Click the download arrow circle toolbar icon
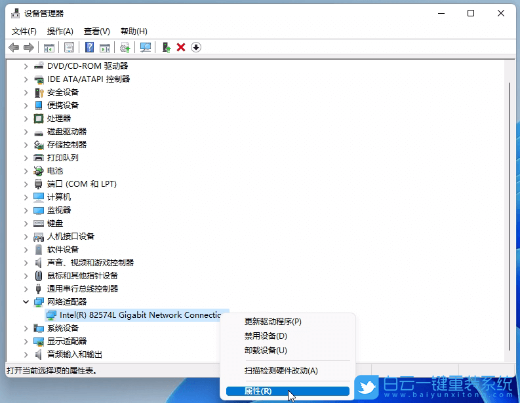The image size is (520, 403). 196,47
